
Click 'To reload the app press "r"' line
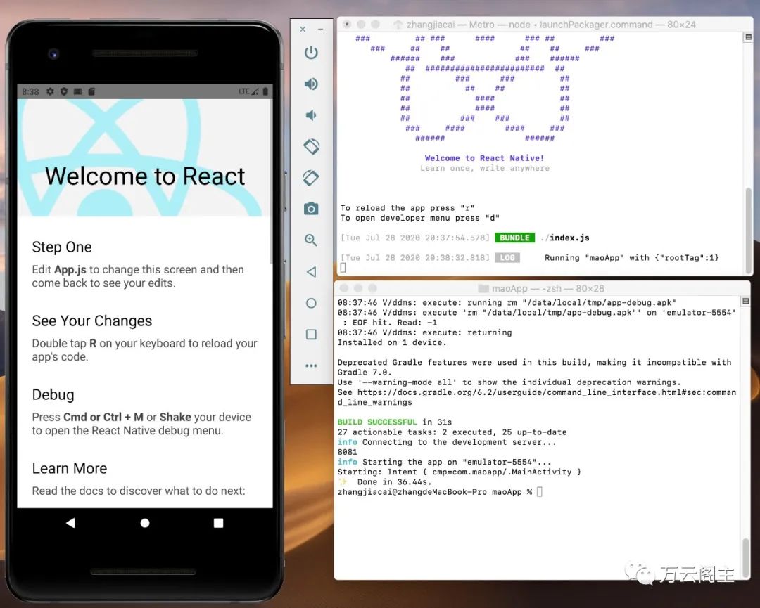(407, 207)
